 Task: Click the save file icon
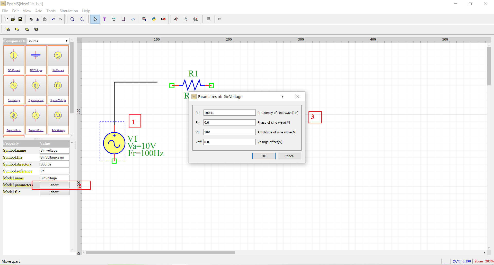click(20, 19)
